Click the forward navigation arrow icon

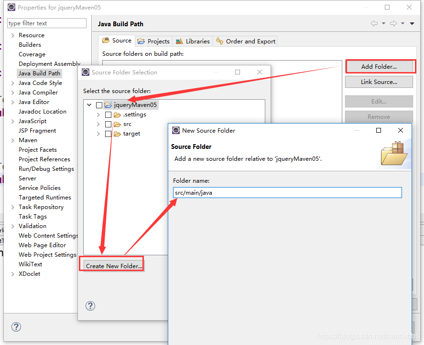pyautogui.click(x=393, y=23)
